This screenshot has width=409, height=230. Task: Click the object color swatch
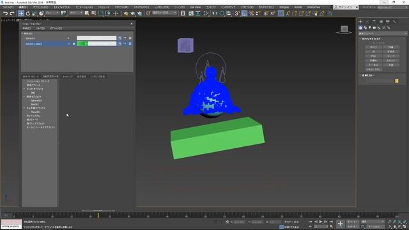coord(396,81)
